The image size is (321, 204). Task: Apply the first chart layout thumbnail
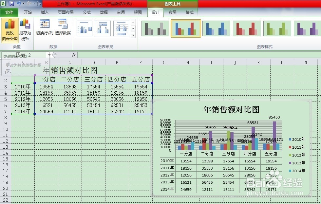click(x=85, y=28)
